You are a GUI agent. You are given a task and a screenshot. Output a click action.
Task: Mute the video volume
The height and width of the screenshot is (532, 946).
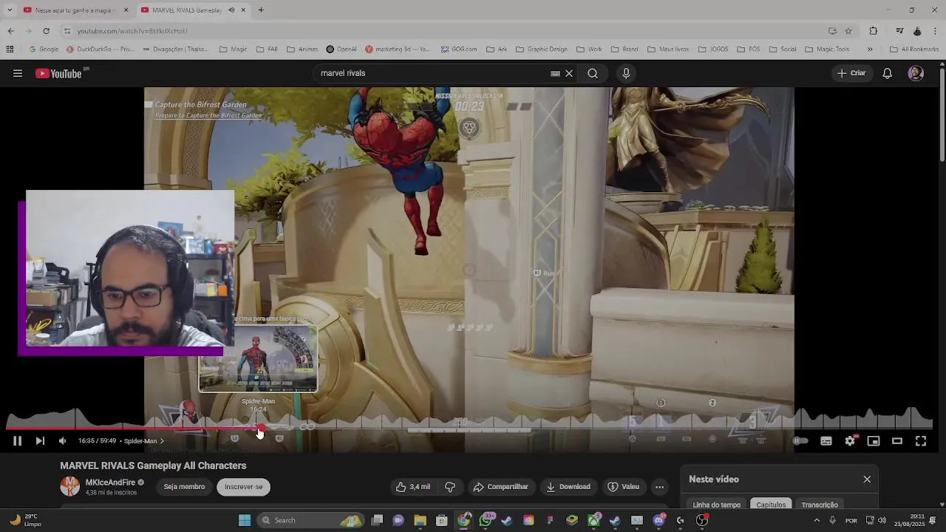click(x=62, y=441)
